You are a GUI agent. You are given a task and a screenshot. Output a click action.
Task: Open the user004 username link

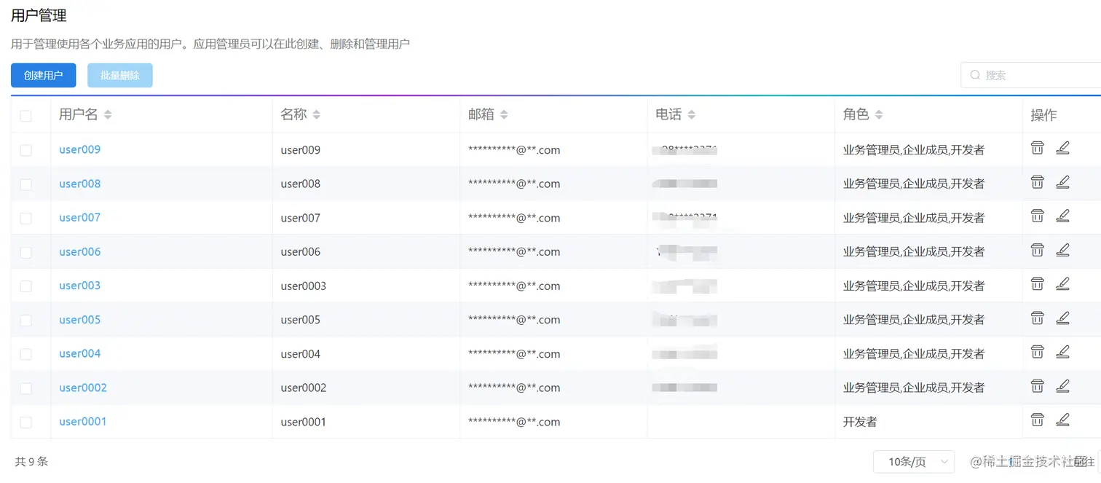pos(80,353)
